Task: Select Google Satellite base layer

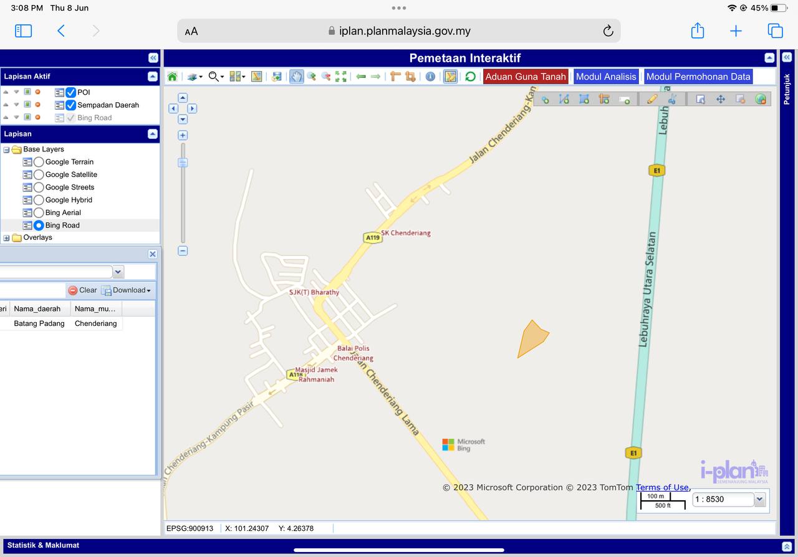Action: [39, 175]
